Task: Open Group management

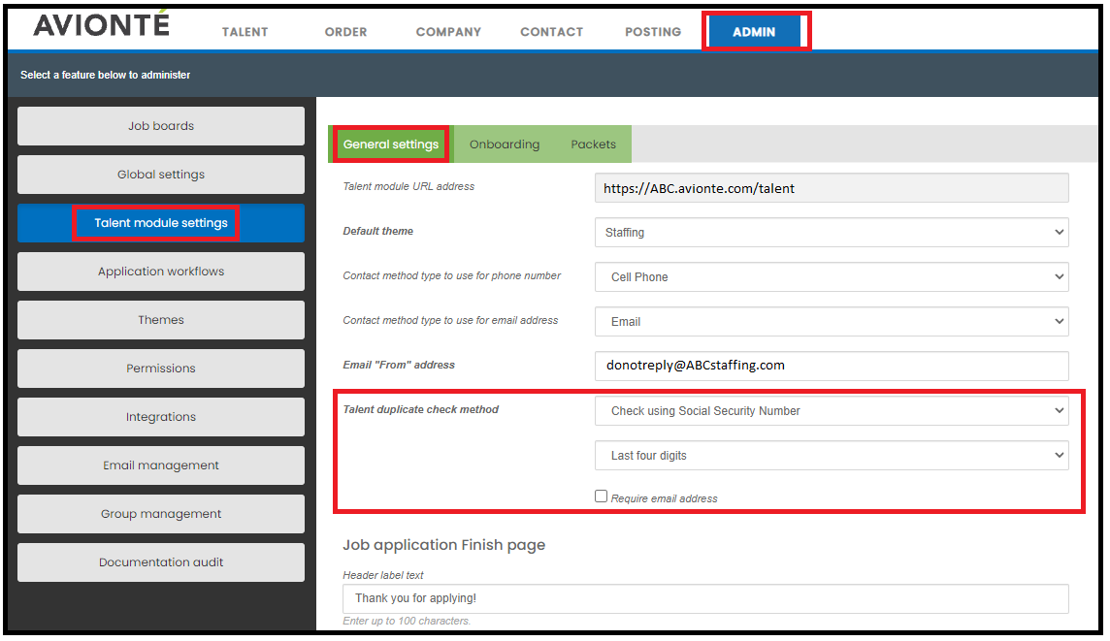Action: pyautogui.click(x=161, y=514)
